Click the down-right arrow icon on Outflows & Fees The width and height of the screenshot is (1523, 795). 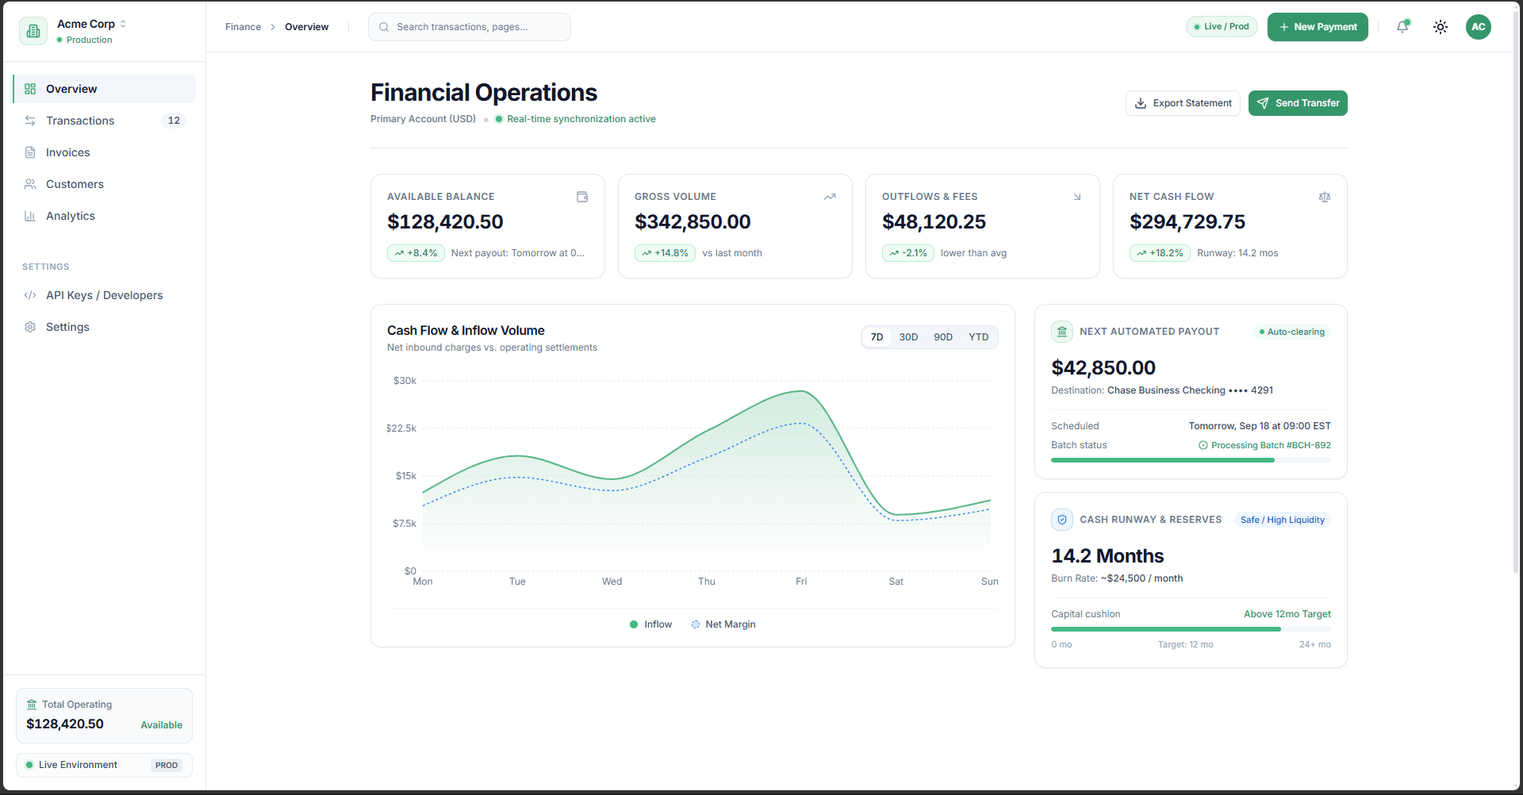click(1077, 197)
